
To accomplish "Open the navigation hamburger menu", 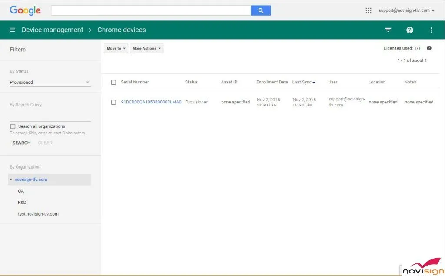I will pos(12,30).
